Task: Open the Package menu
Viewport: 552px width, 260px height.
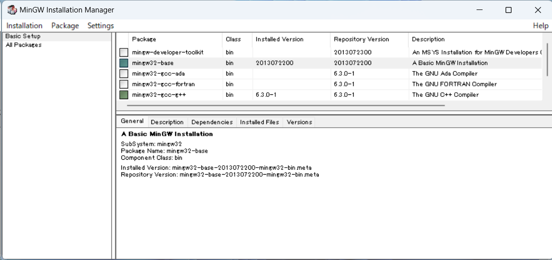Action: point(65,25)
